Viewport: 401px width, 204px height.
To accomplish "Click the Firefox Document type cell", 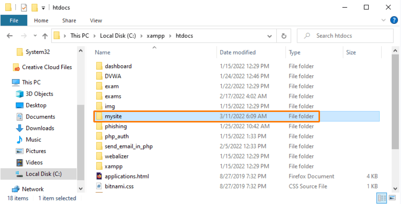I will (311, 176).
